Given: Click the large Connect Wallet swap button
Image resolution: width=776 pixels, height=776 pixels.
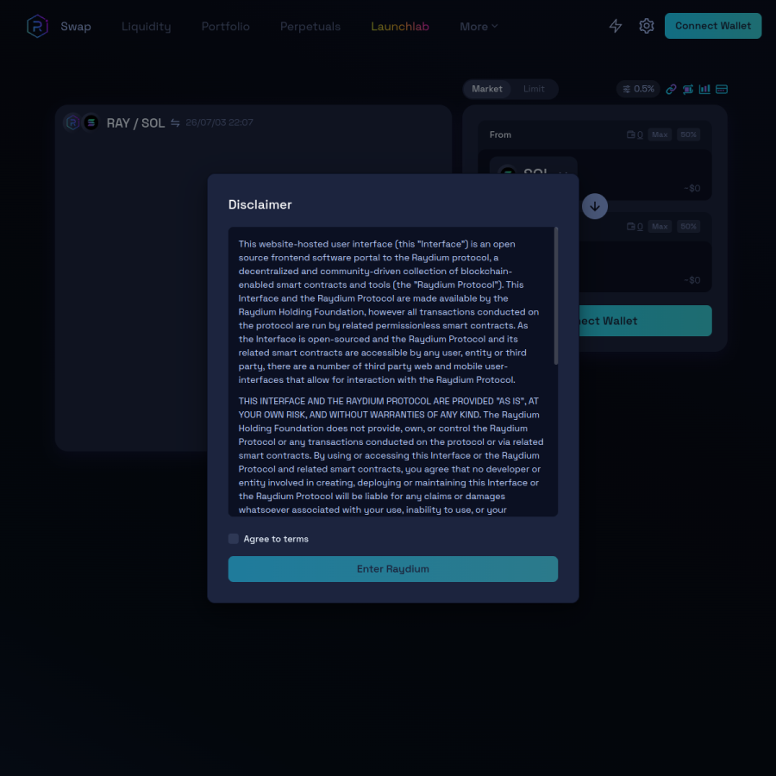Looking at the screenshot, I should pyautogui.click(x=645, y=321).
